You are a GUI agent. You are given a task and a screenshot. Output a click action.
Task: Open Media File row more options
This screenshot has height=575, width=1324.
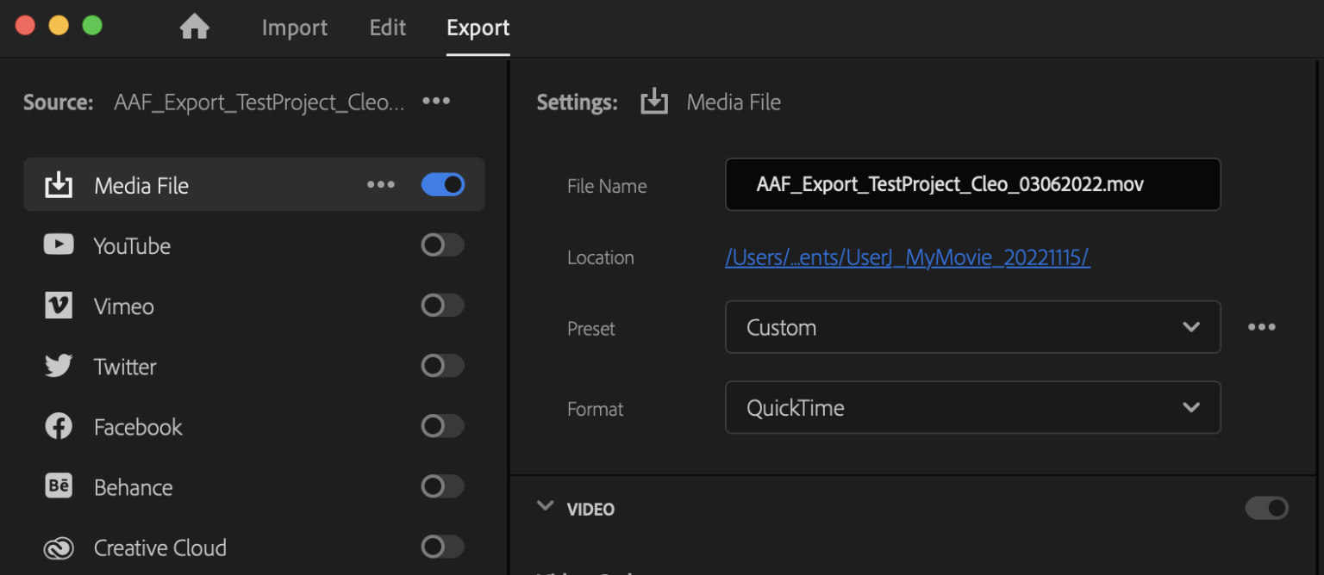[381, 185]
